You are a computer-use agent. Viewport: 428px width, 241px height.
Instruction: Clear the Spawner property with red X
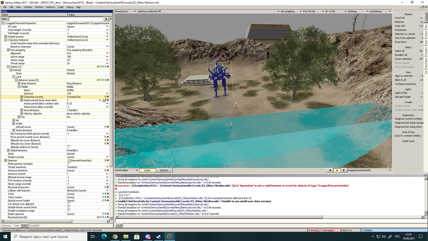coord(108,160)
